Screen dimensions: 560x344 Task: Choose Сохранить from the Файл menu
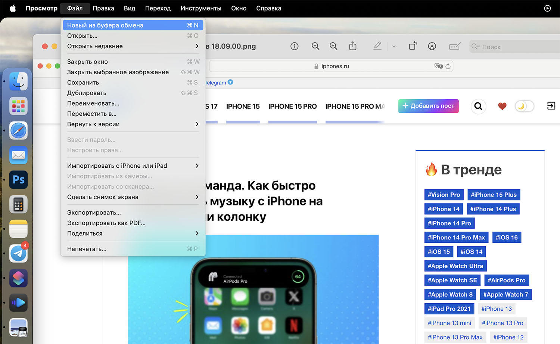133,83
